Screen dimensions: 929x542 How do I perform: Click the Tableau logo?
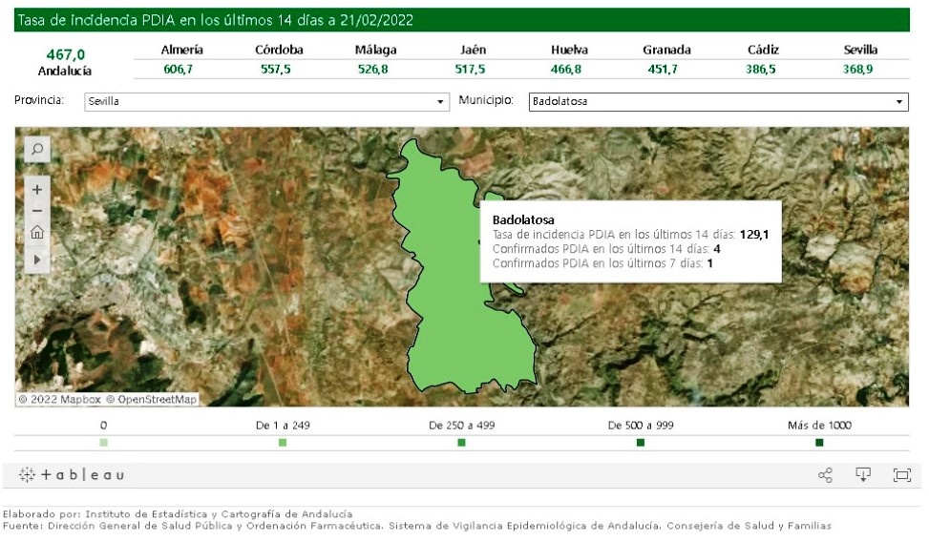tap(72, 475)
